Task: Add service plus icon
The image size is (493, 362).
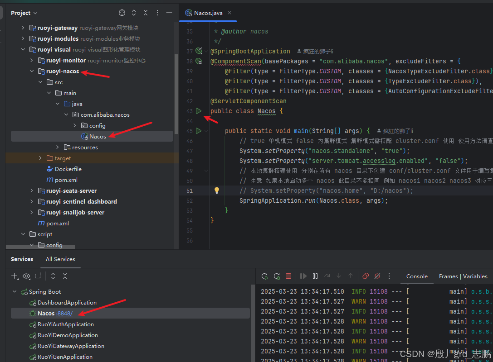Action: [x=15, y=276]
